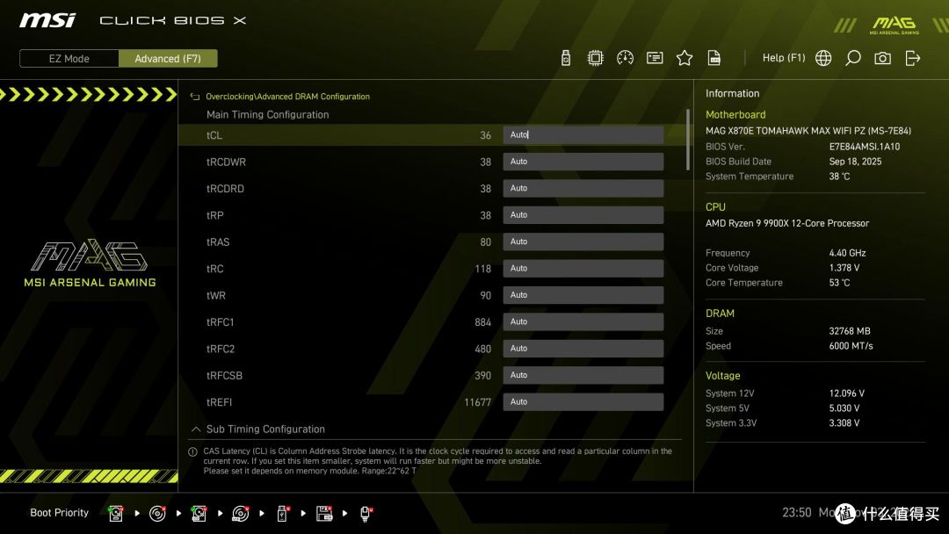The width and height of the screenshot is (949, 534).
Task: Select the tCL row label
Action: coord(214,135)
